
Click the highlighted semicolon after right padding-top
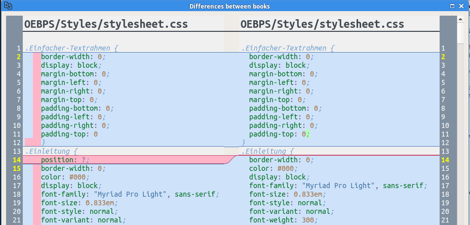(x=307, y=134)
